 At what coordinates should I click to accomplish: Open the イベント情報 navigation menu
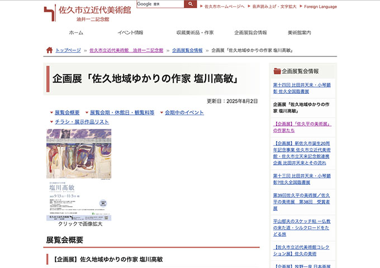[x=130, y=32]
